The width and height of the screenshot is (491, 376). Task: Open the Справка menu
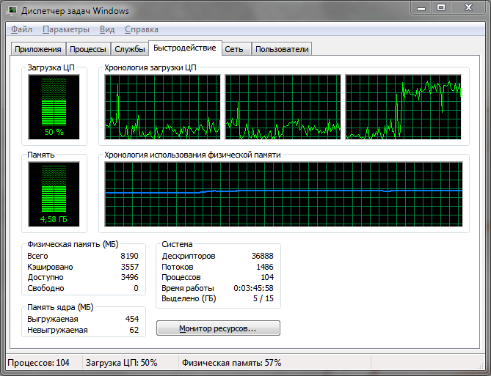pyautogui.click(x=142, y=30)
